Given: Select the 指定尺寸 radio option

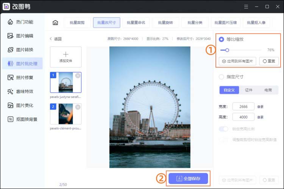Looking at the screenshot, I should pos(222,77).
